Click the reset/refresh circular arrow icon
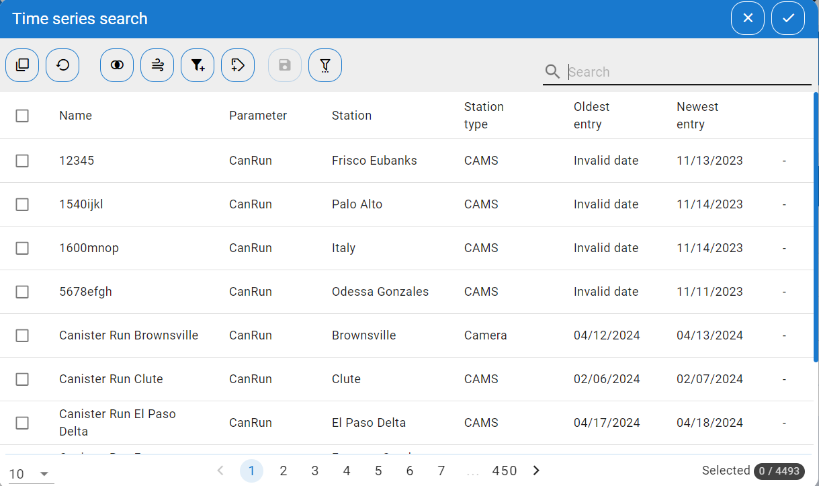This screenshot has height=486, width=819. (x=62, y=65)
